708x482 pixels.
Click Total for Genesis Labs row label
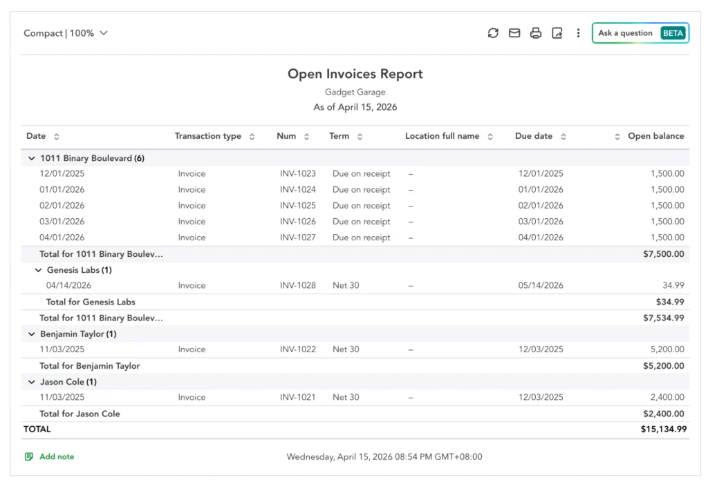coord(91,302)
